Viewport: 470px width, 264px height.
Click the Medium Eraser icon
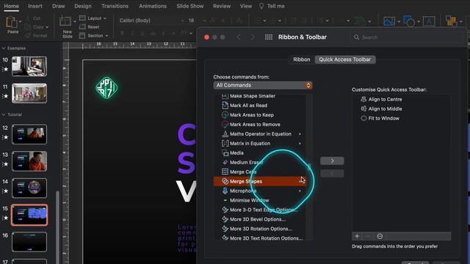pyautogui.click(x=225, y=162)
